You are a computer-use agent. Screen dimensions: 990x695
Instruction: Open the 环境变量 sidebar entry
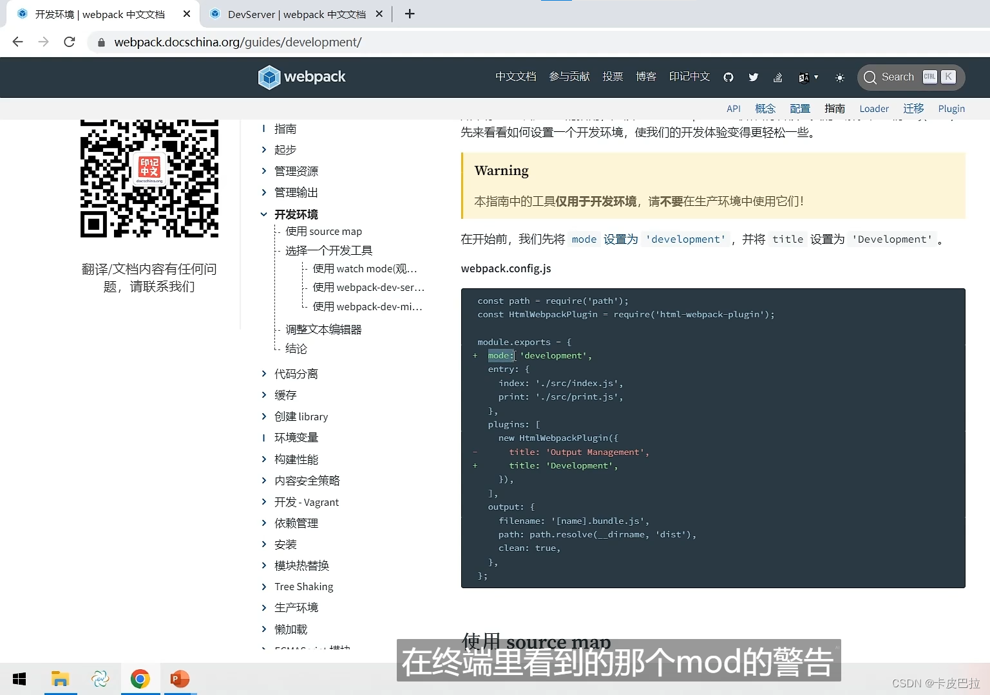(296, 438)
